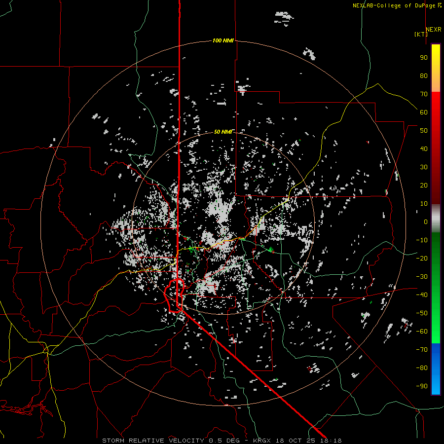The width and height of the screenshot is (444, 444).
Task: Click the 30 value on the velocity scale
Action: click(x=424, y=167)
